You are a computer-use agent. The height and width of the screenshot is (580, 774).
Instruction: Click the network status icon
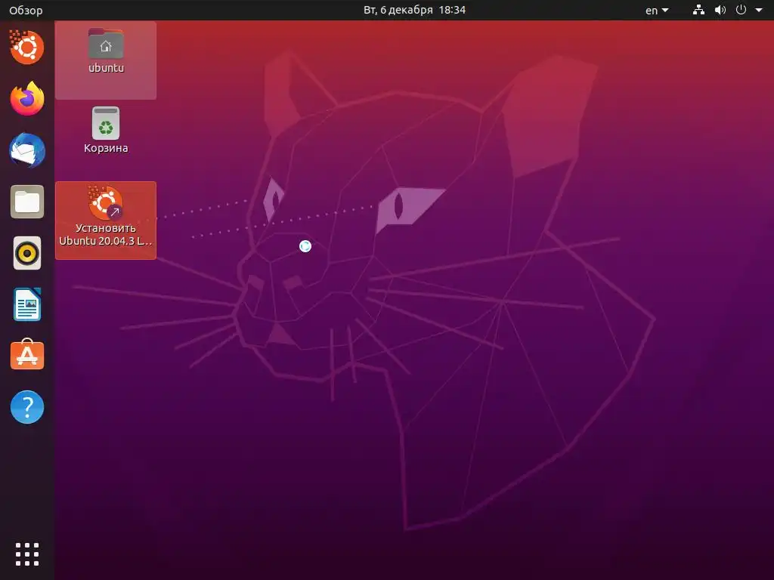[x=698, y=10]
